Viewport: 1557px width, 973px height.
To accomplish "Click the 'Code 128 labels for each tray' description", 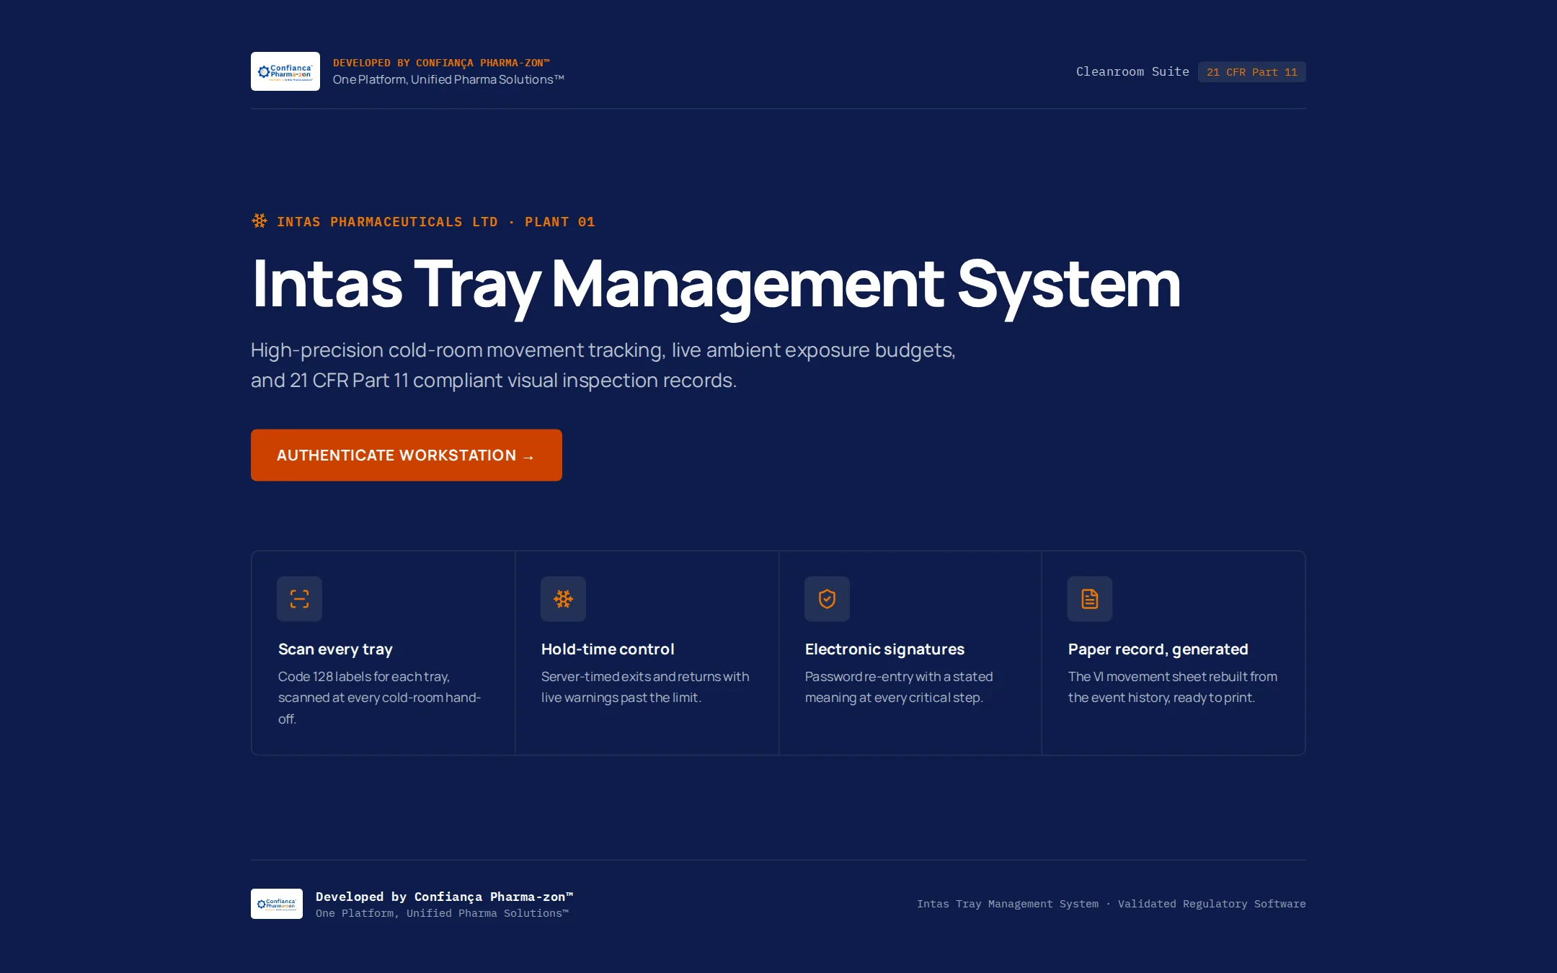I will coord(379,698).
